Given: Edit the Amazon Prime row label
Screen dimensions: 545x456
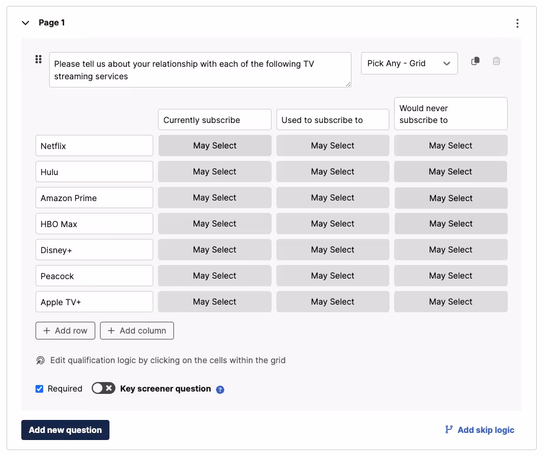Looking at the screenshot, I should (94, 198).
